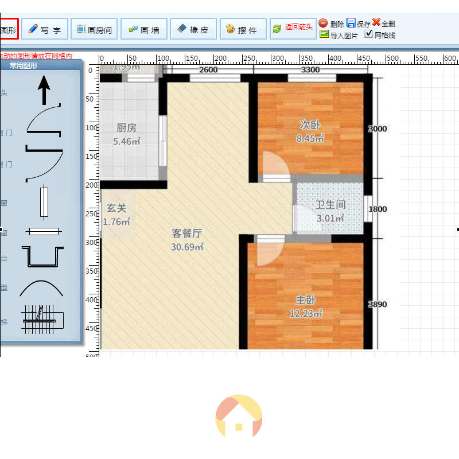
Task: Click the 返回箭头 button
Action: pyautogui.click(x=293, y=28)
